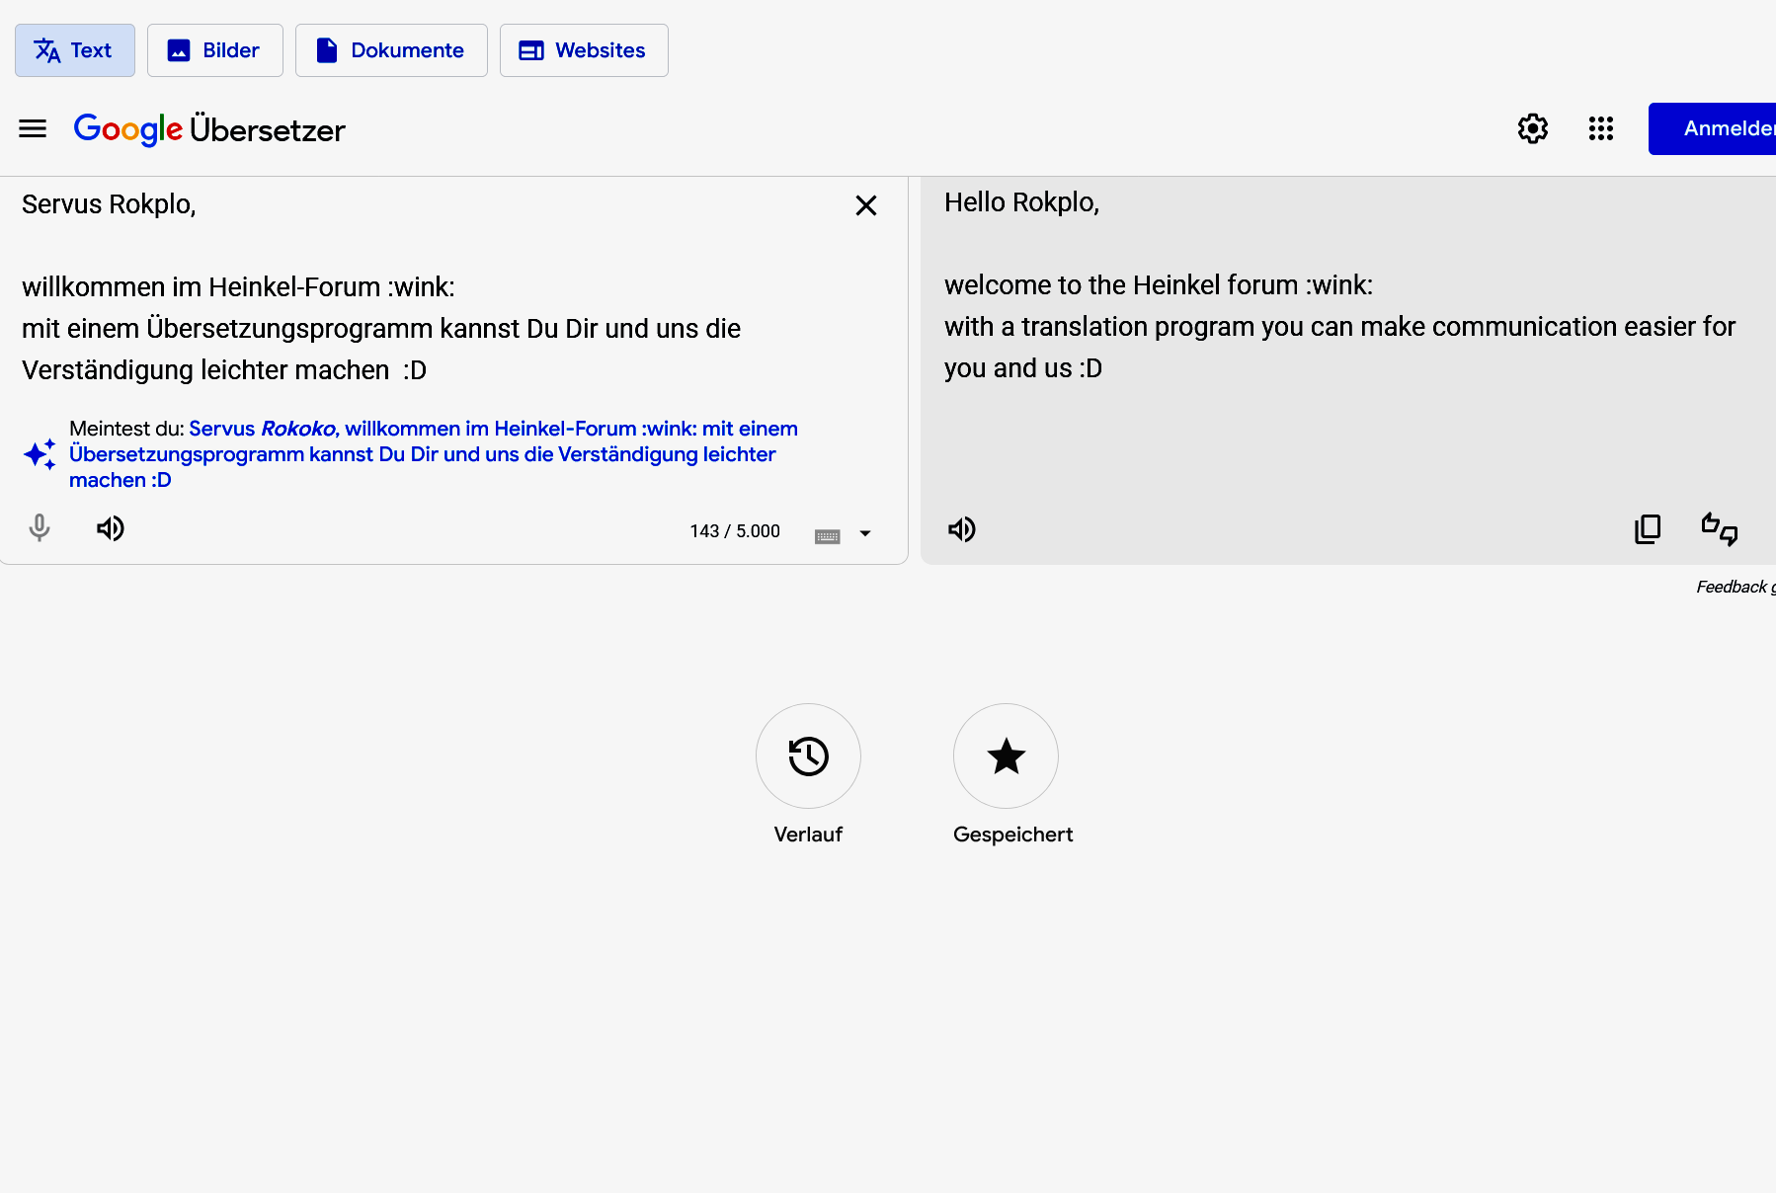The height and width of the screenshot is (1193, 1776).
Task: Switch to the Dokumente tab
Action: pos(391,50)
